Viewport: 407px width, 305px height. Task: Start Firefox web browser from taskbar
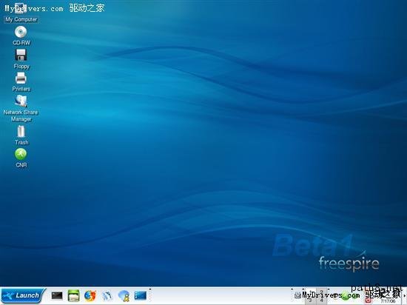tap(90, 295)
